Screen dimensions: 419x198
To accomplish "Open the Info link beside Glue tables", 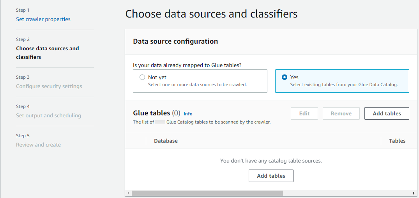I will [188, 114].
